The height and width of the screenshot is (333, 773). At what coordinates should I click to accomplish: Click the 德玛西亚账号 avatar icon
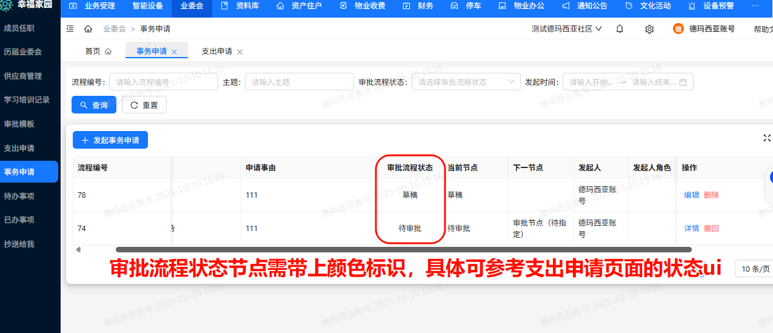(678, 29)
